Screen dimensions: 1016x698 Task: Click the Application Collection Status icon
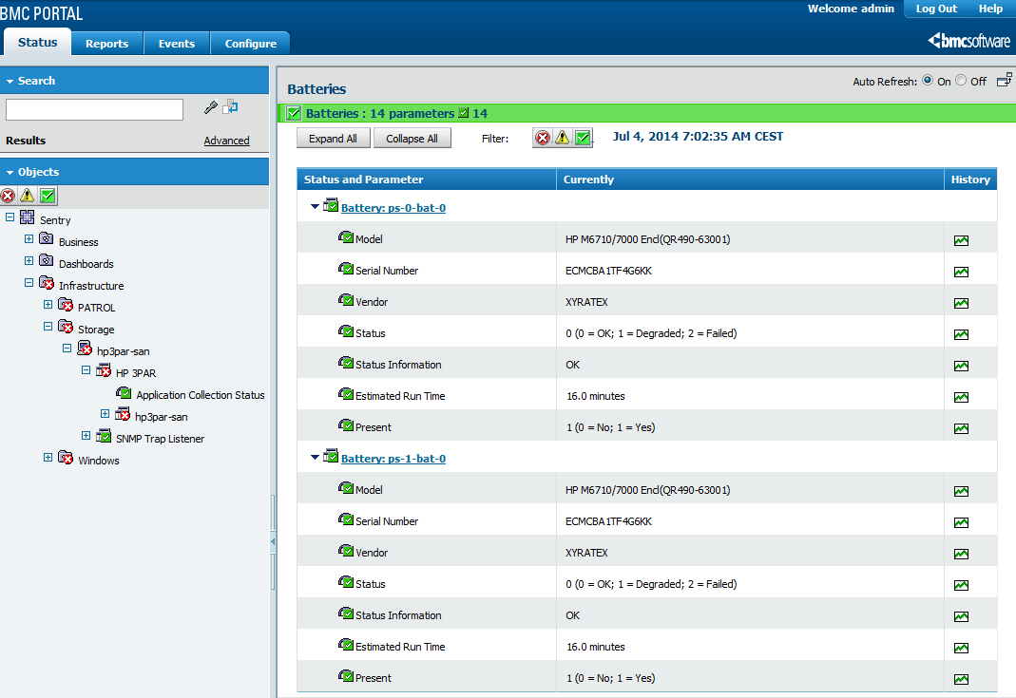[x=124, y=393]
